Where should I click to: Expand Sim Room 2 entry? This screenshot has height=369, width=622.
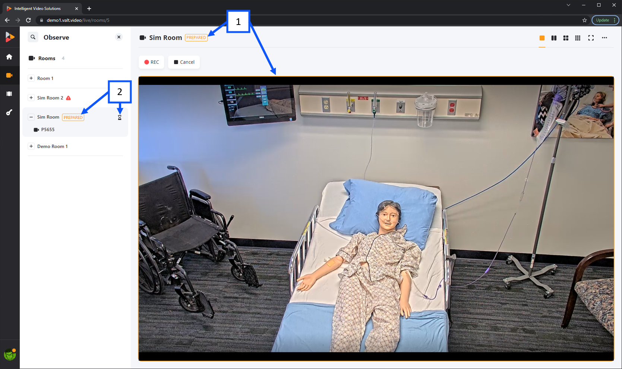(31, 98)
